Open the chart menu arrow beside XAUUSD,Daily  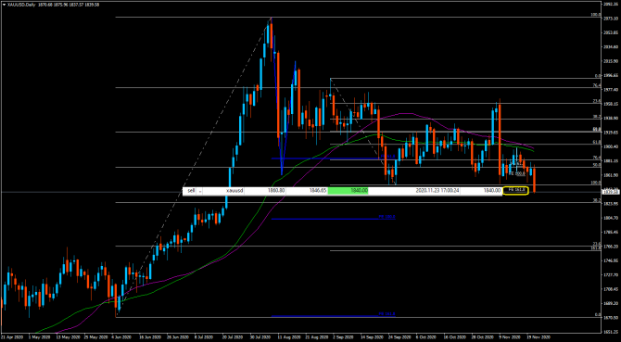pyautogui.click(x=4, y=5)
